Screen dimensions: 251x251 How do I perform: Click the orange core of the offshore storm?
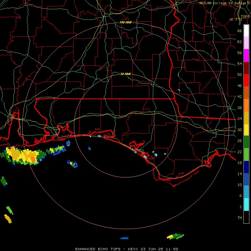[x=33, y=159]
